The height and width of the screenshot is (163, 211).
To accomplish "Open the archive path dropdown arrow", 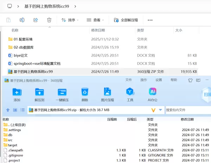I will tap(161, 110).
